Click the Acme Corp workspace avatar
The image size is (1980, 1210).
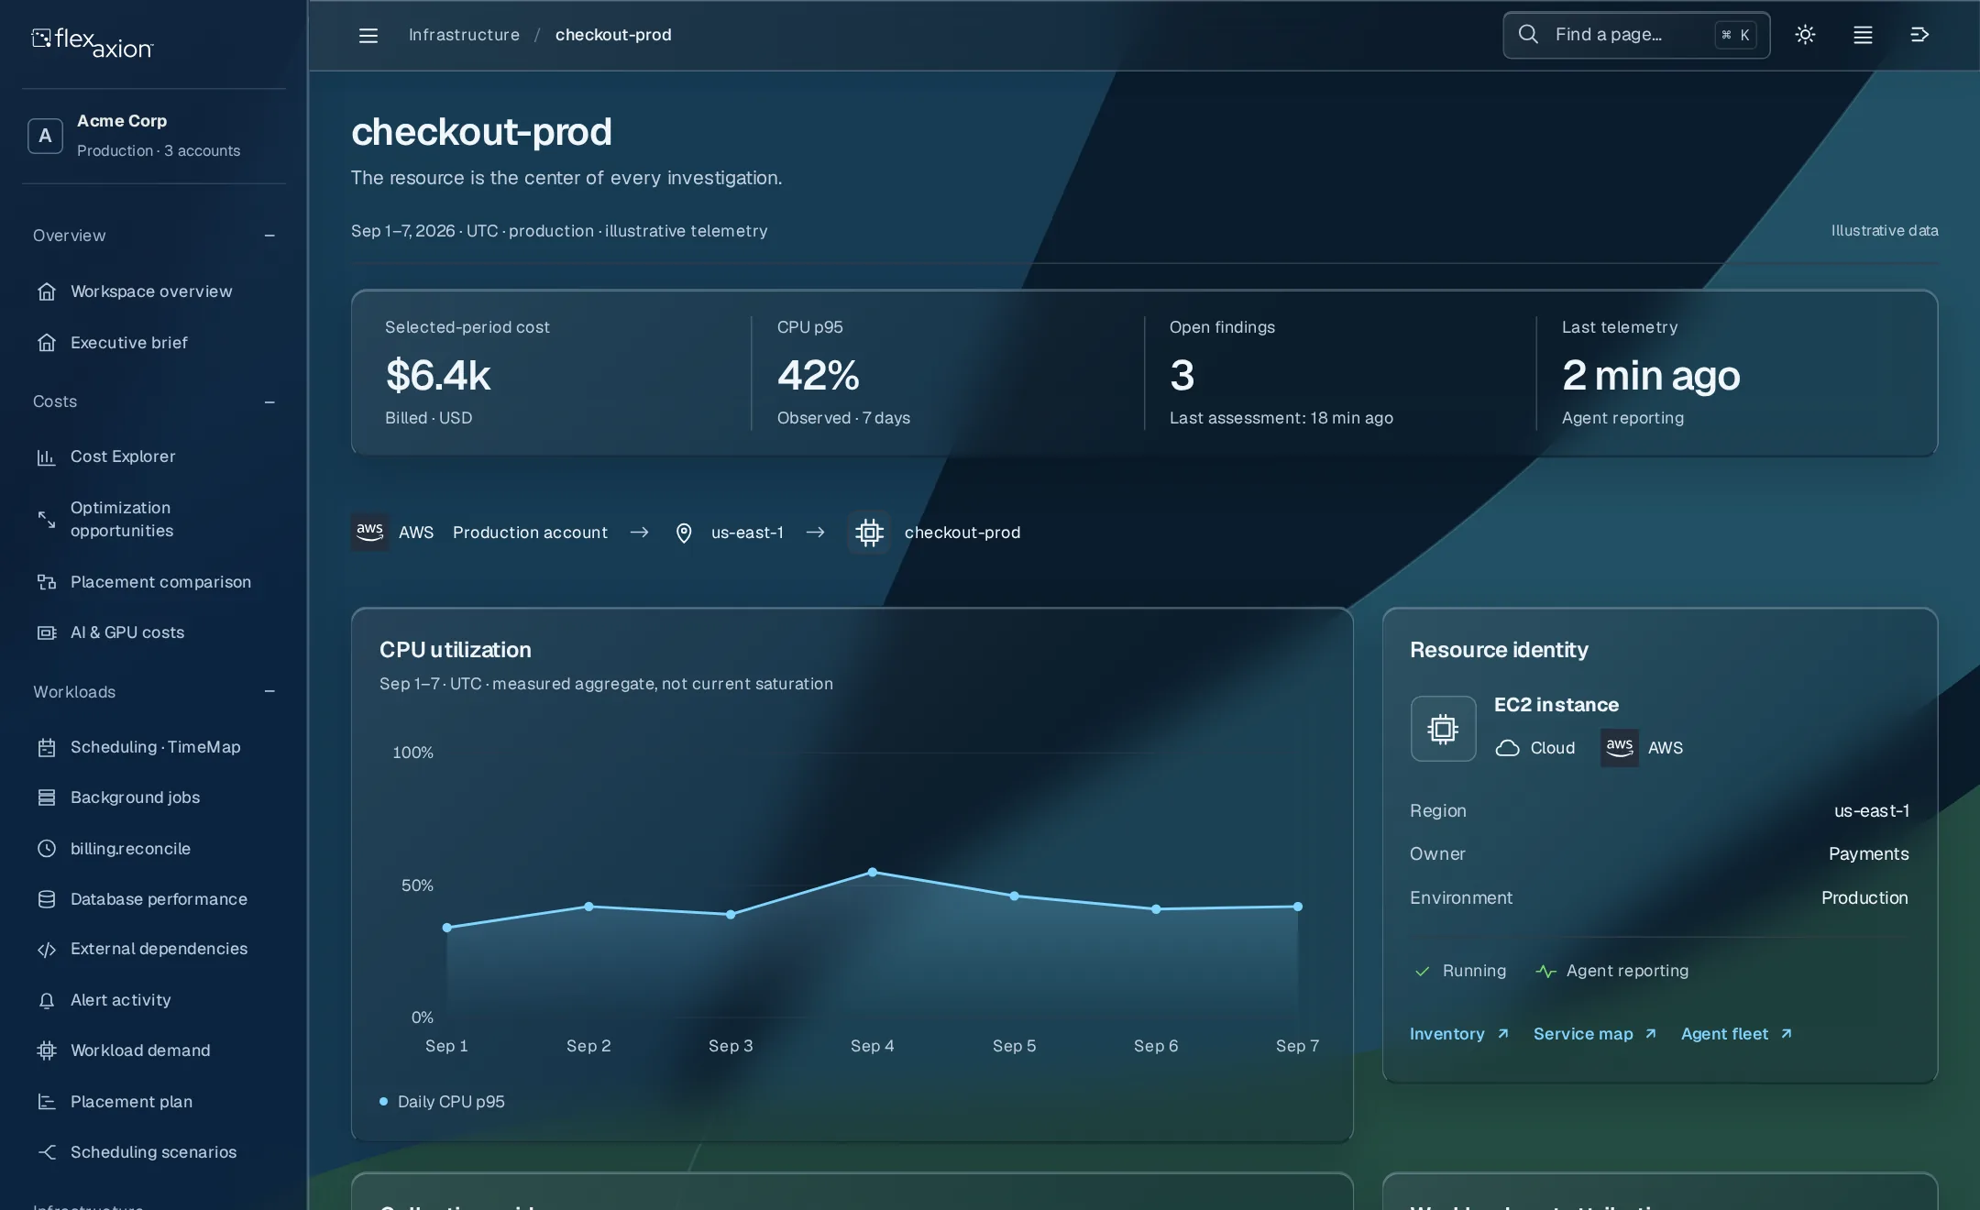point(45,136)
